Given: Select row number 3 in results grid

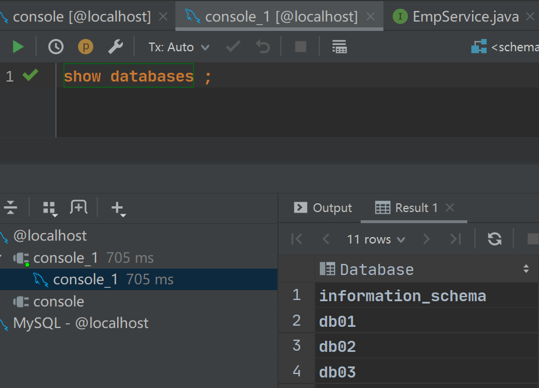Looking at the screenshot, I should pos(297,345).
